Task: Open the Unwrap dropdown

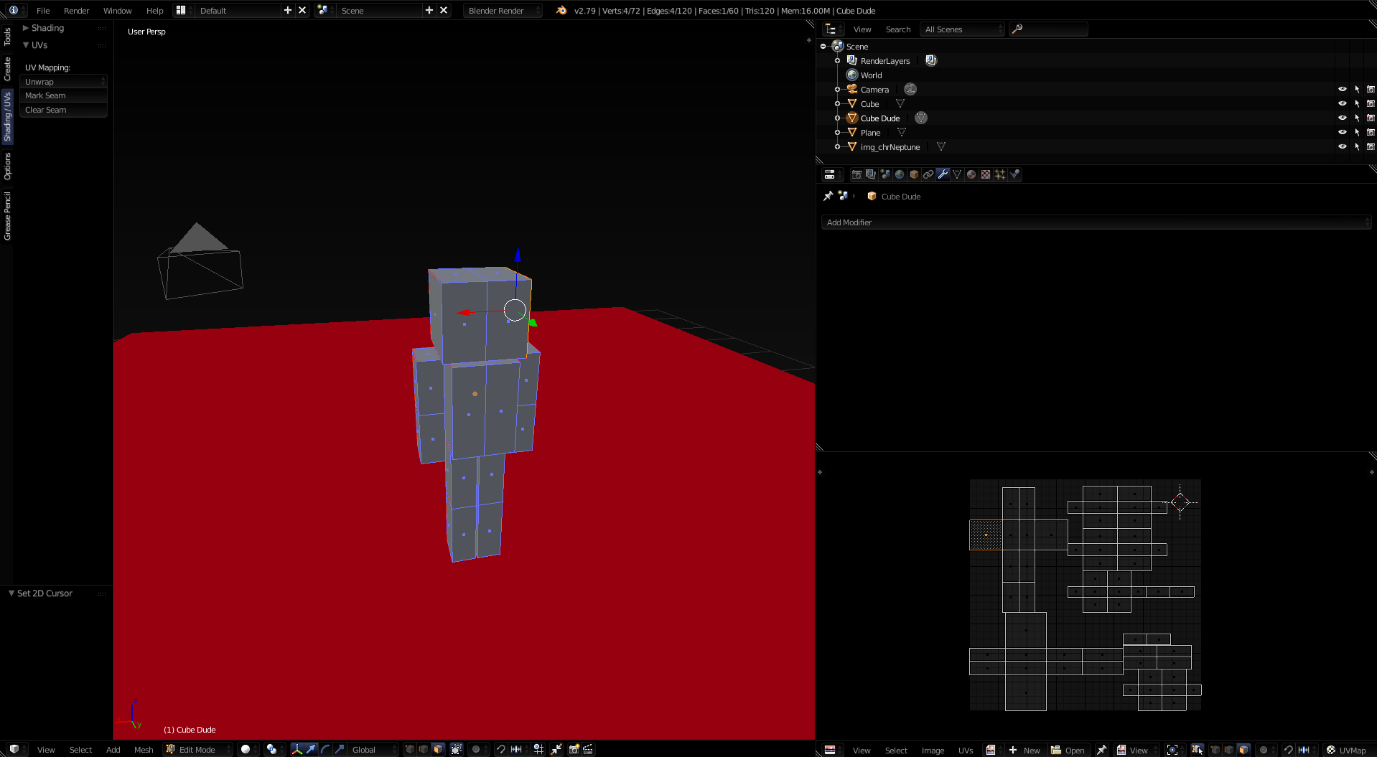Action: [x=63, y=82]
